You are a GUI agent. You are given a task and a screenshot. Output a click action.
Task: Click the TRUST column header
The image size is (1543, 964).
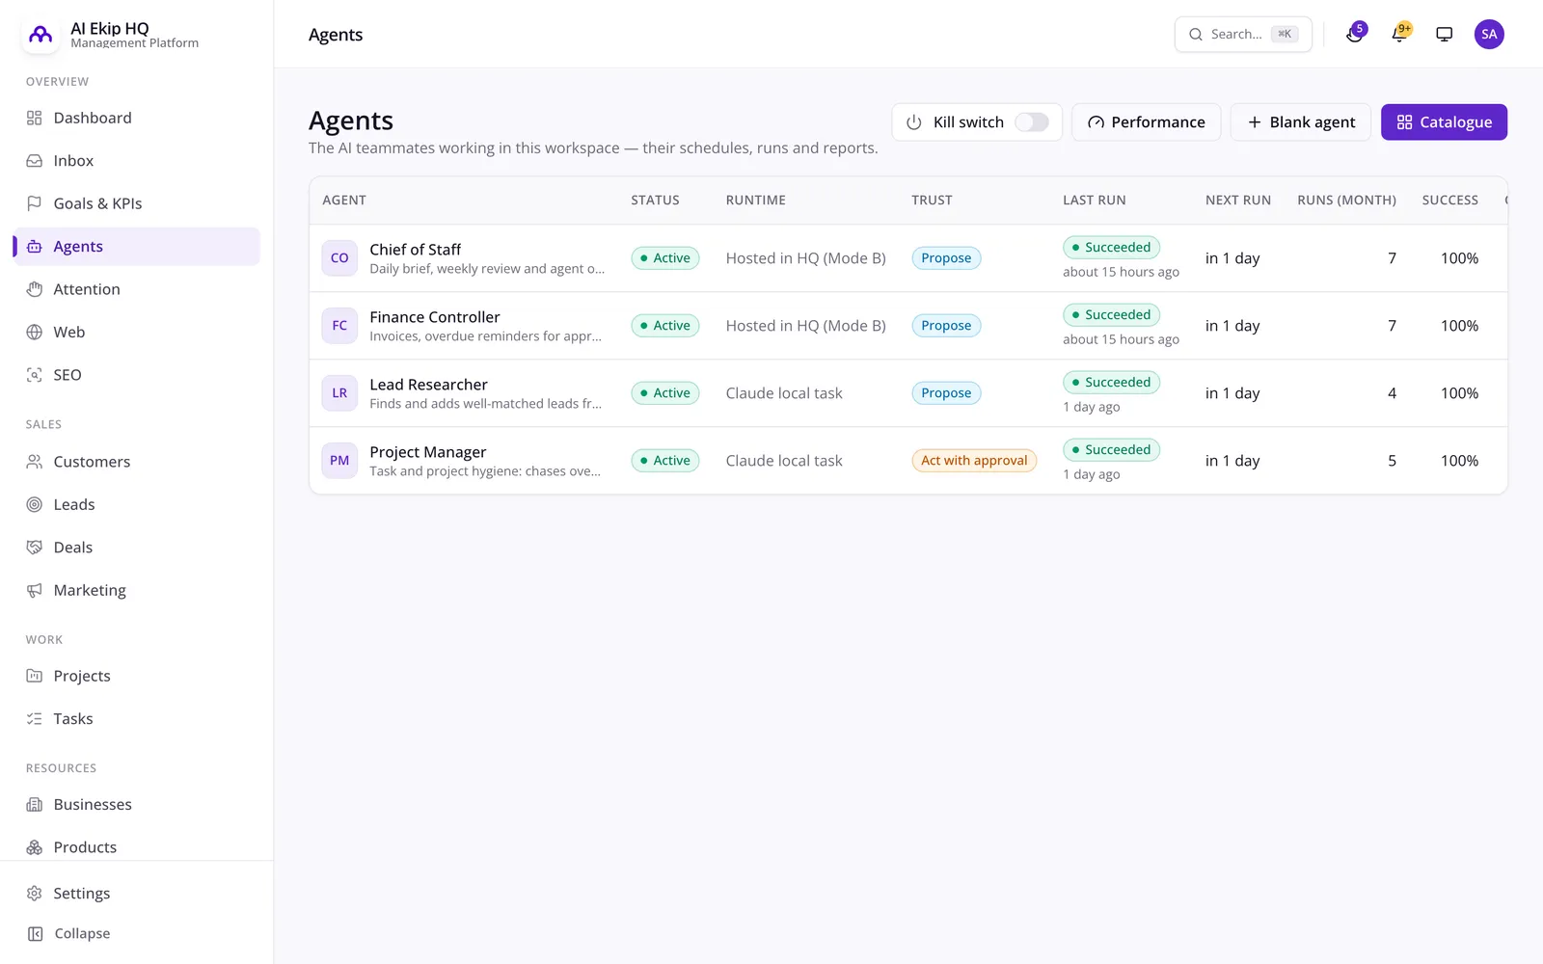[x=932, y=201]
